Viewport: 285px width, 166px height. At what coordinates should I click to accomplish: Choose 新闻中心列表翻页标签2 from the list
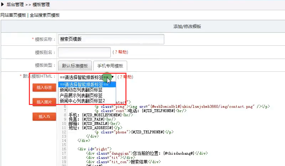tap(82, 101)
